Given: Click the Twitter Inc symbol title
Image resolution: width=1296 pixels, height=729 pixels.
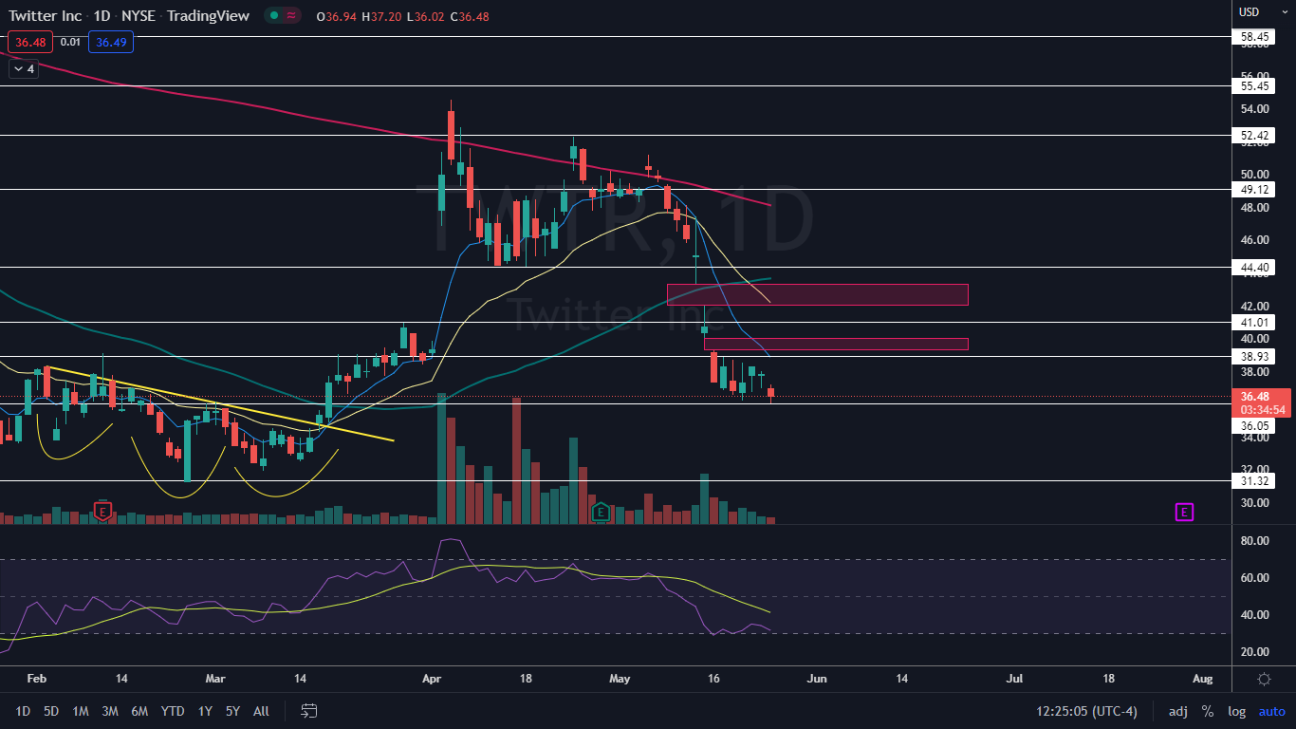Looking at the screenshot, I should coord(46,15).
